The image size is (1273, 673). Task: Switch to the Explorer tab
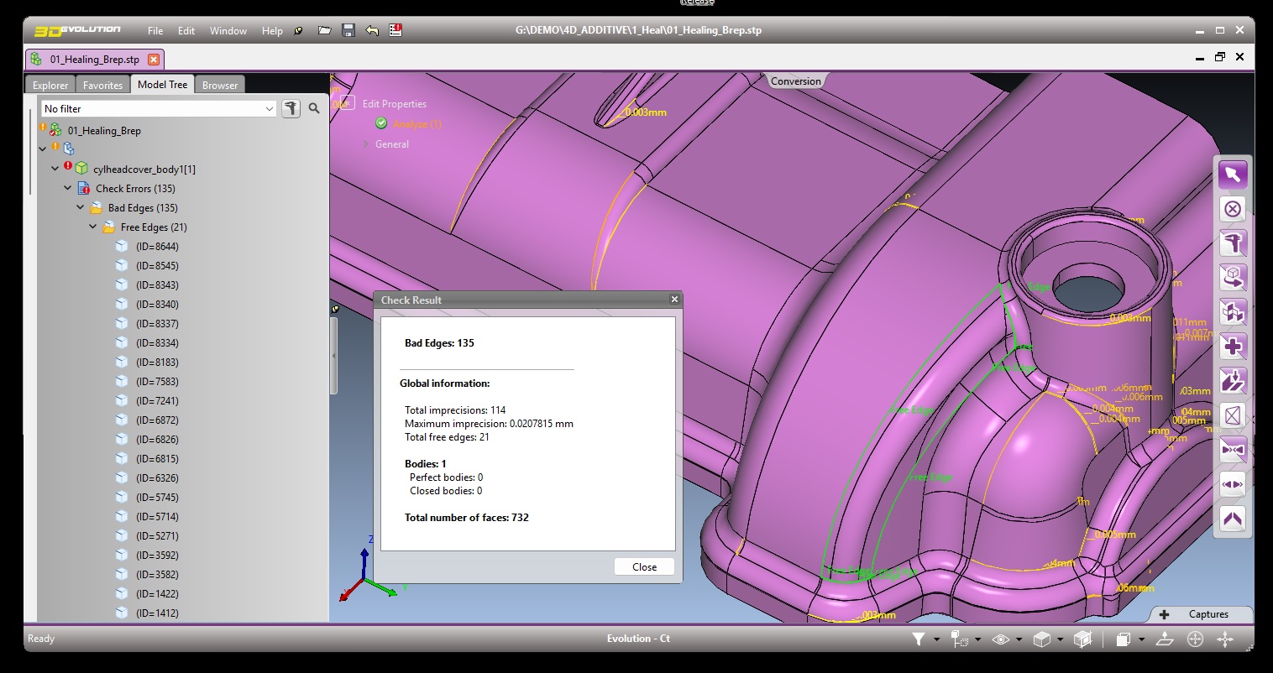pyautogui.click(x=49, y=84)
